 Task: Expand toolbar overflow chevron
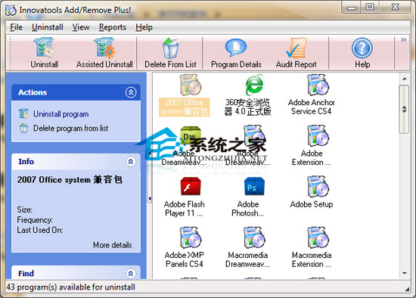[404, 40]
